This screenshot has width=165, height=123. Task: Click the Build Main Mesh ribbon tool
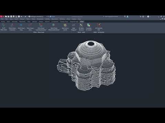[x=4, y=27]
